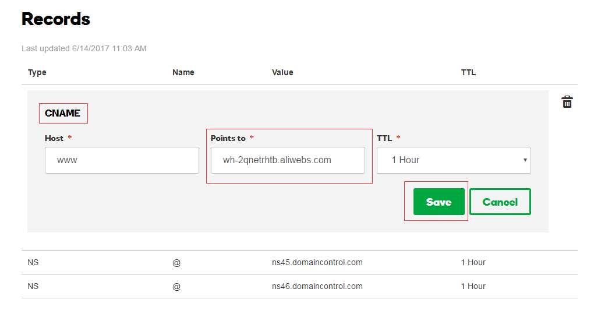This screenshot has height=310, width=601.
Task: Click the Points to field with aliwebs address
Action: [288, 160]
